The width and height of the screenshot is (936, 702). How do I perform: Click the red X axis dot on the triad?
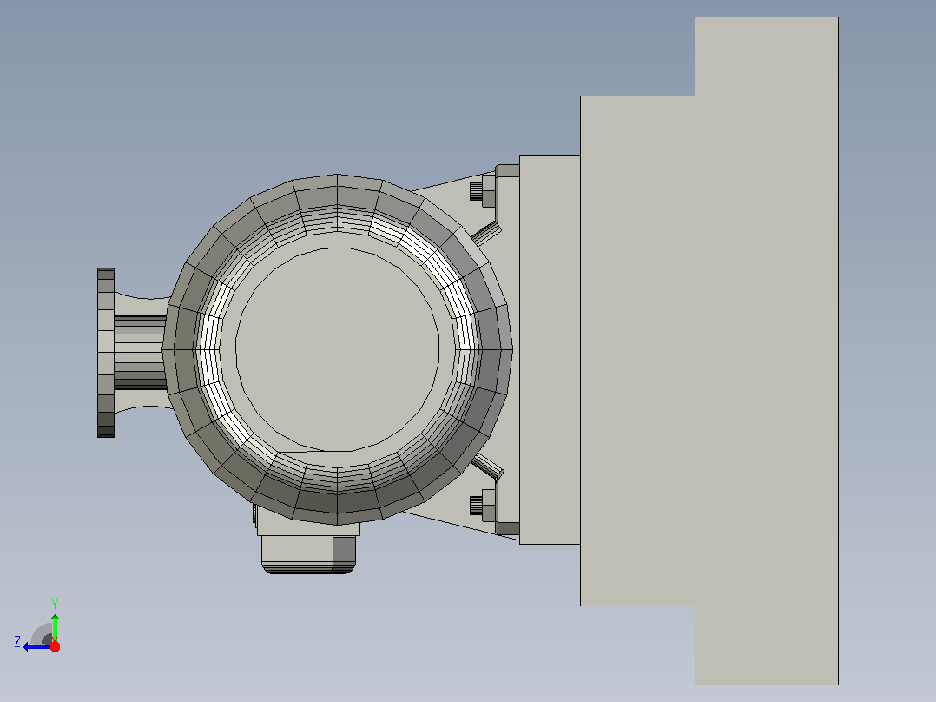55,646
